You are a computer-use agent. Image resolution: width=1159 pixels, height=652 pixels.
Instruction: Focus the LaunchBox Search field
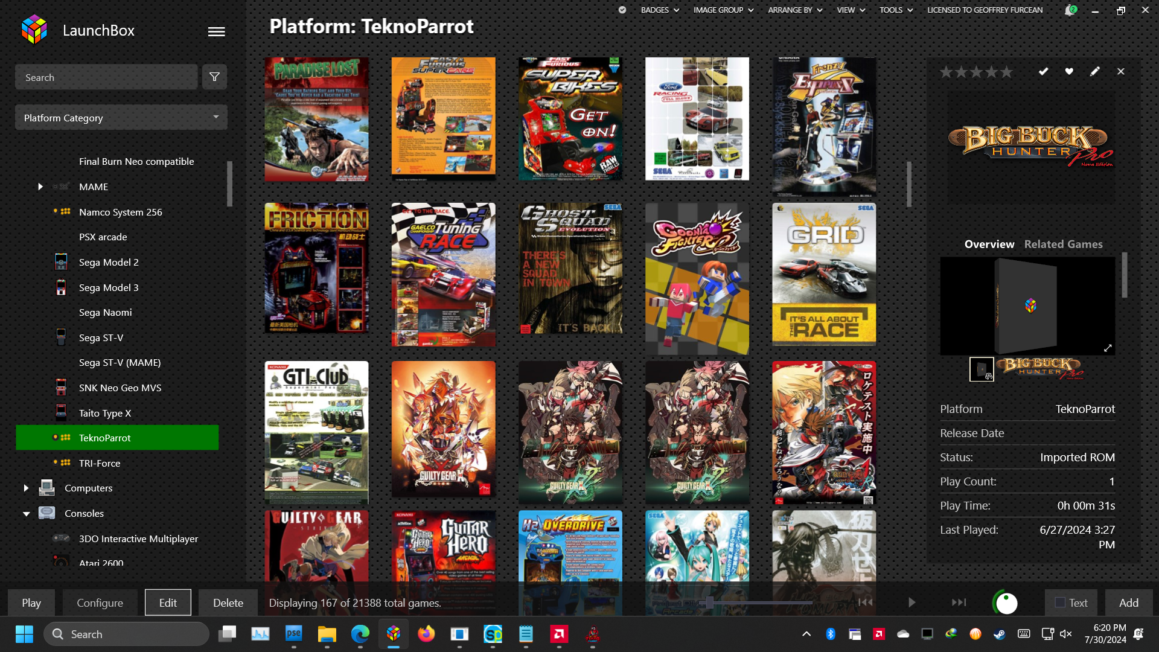[x=106, y=77]
